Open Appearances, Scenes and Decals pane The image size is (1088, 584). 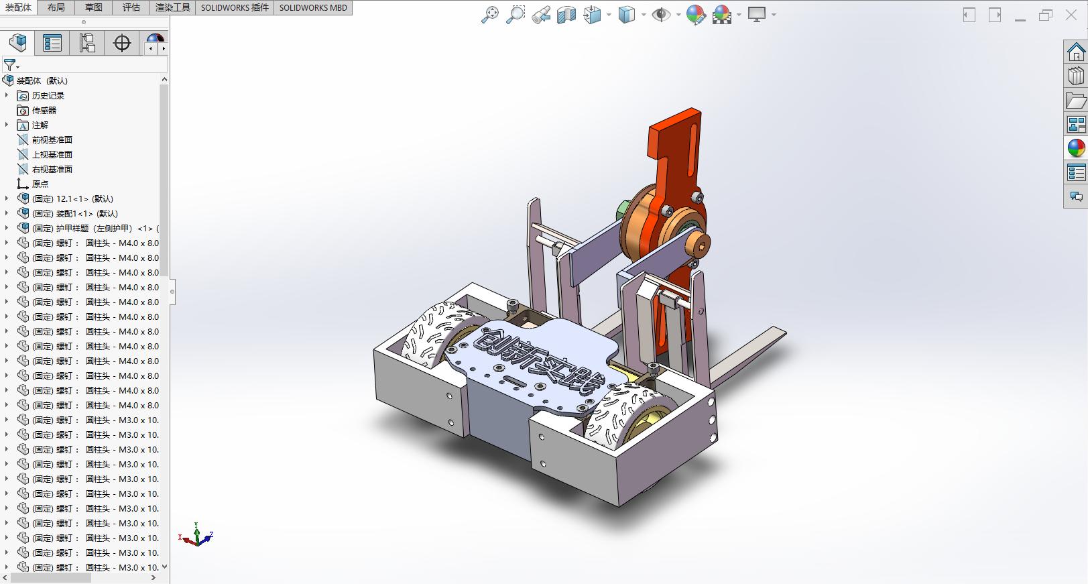coord(1076,148)
